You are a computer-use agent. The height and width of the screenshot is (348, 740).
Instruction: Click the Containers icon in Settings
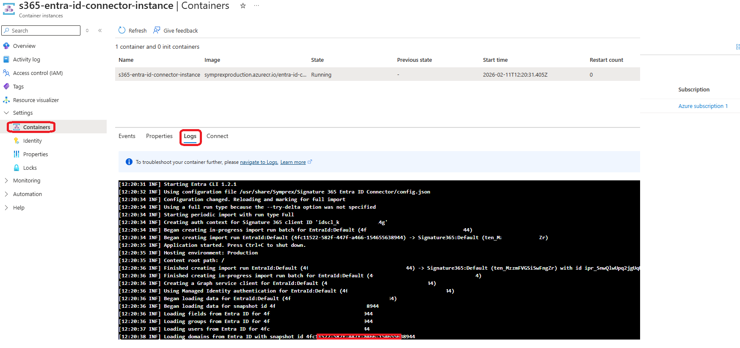click(17, 127)
